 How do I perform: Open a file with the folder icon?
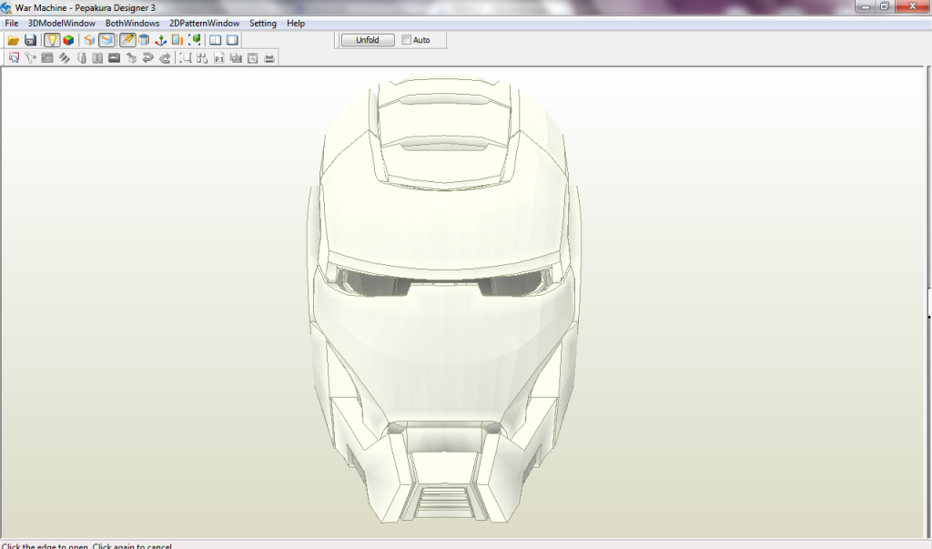13,40
